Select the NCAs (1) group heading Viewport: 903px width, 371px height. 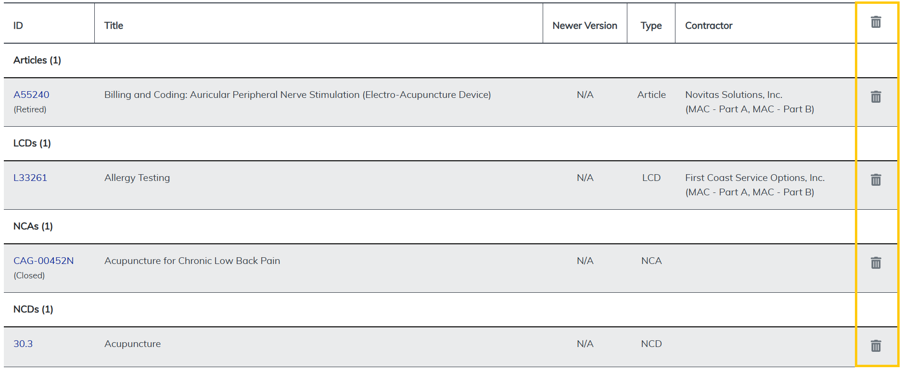coord(33,226)
